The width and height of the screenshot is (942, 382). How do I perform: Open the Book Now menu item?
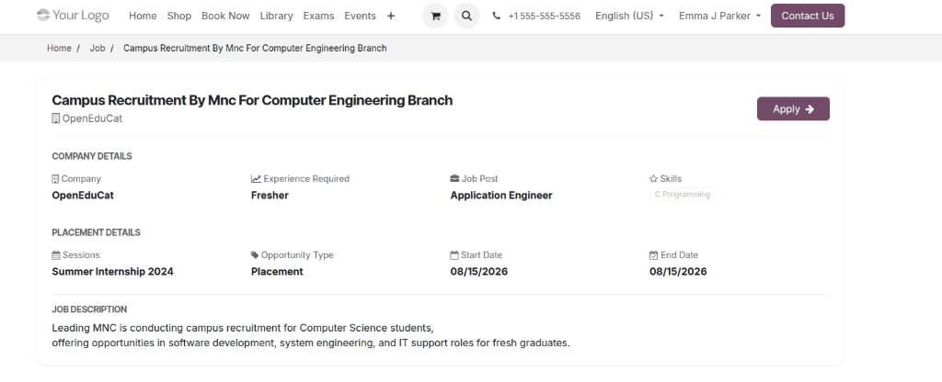(225, 17)
